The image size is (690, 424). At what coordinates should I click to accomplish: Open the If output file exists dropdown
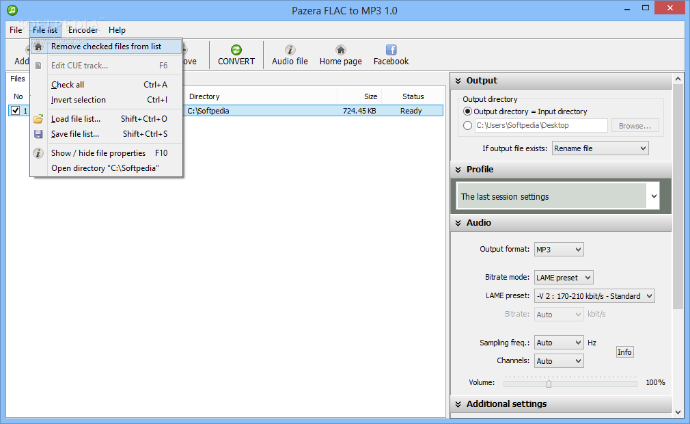[601, 148]
